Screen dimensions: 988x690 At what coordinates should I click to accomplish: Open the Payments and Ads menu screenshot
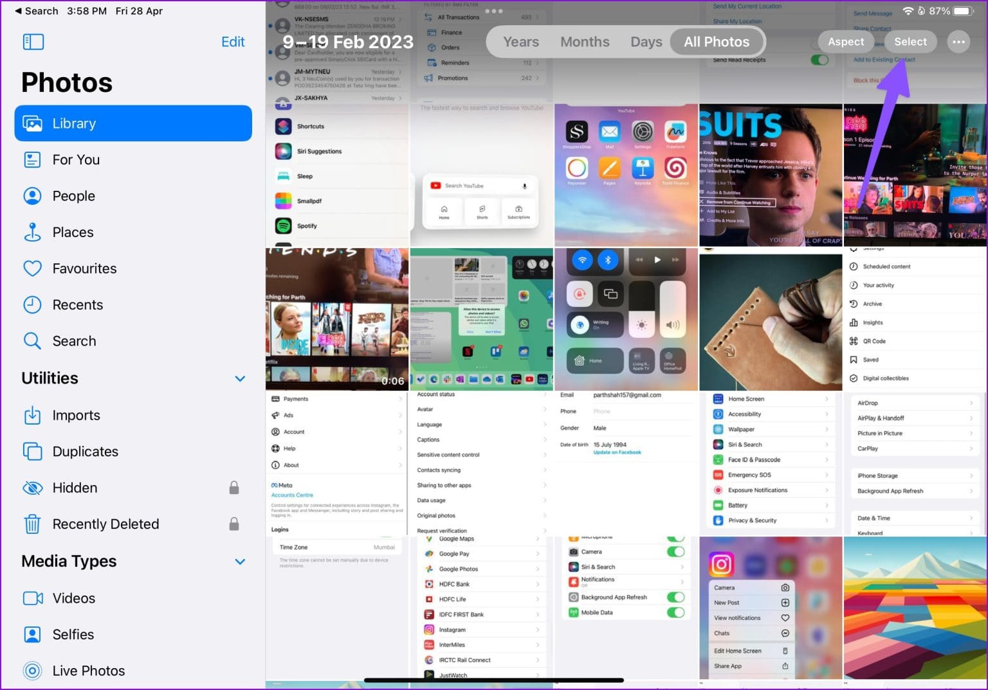click(x=337, y=464)
